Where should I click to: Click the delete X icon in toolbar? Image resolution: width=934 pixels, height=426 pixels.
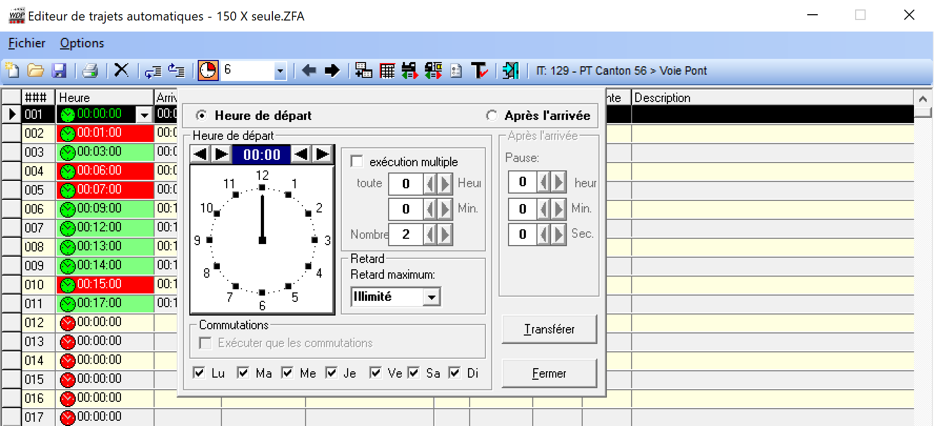click(x=121, y=70)
